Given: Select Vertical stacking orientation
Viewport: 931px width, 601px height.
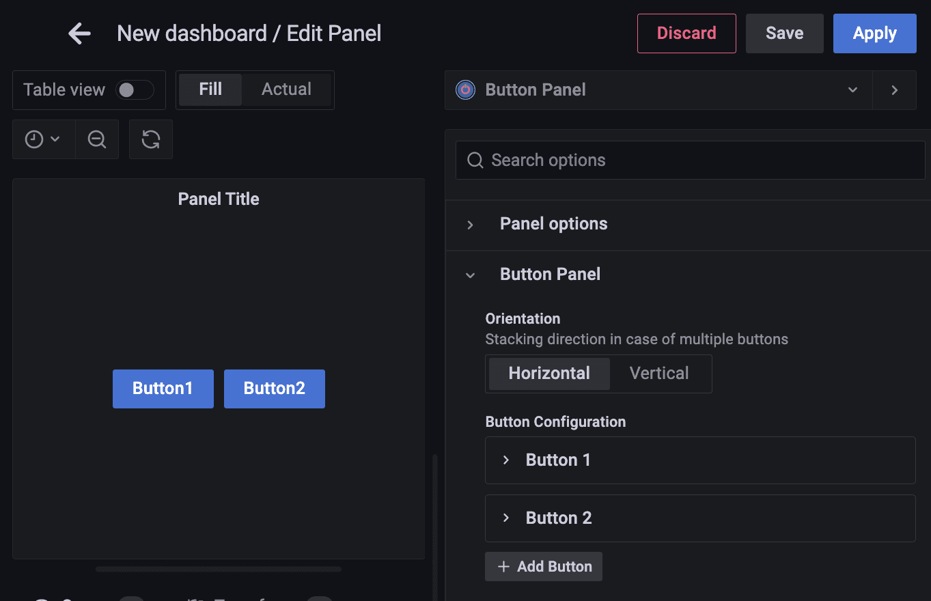Looking at the screenshot, I should click(658, 374).
